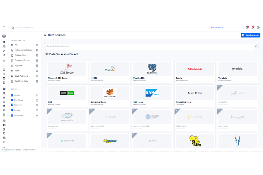Viewport: 263px width, 175px height.
Task: Open the hamburger menu in top-left corner
Action: click(4, 27)
